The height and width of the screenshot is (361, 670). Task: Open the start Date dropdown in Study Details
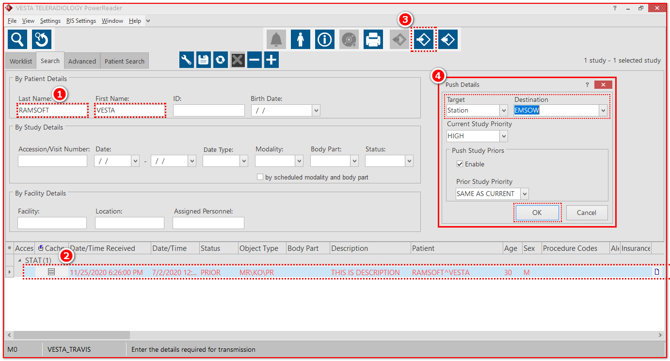coord(135,161)
